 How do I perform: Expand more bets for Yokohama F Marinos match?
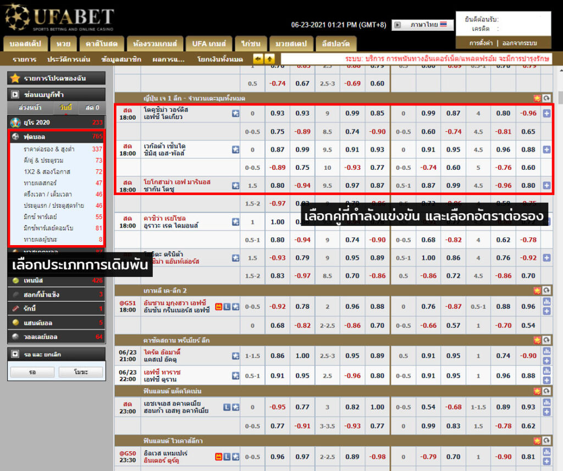pyautogui.click(x=547, y=185)
